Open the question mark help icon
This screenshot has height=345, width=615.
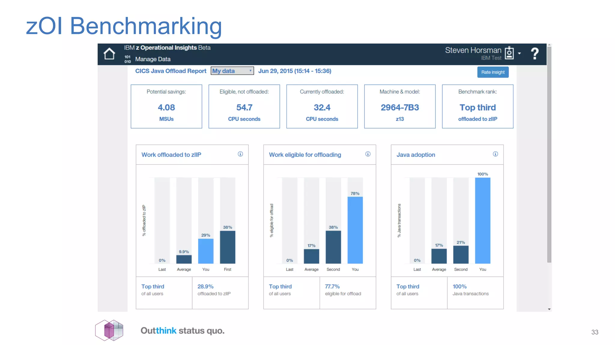[x=535, y=54]
